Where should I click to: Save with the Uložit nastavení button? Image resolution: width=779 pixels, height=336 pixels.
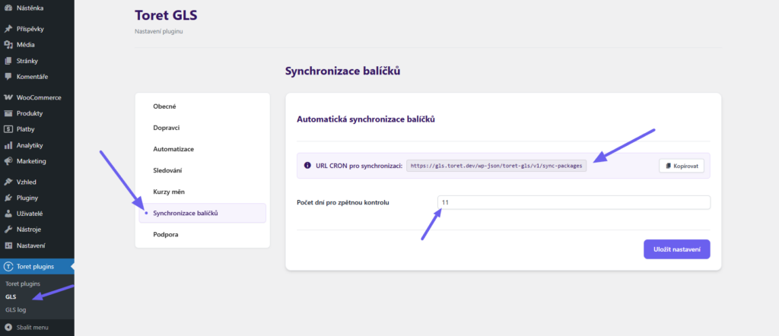676,249
